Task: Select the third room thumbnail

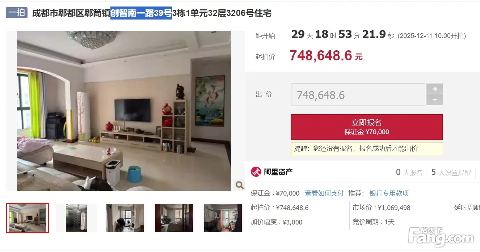Action: [x=125, y=218]
